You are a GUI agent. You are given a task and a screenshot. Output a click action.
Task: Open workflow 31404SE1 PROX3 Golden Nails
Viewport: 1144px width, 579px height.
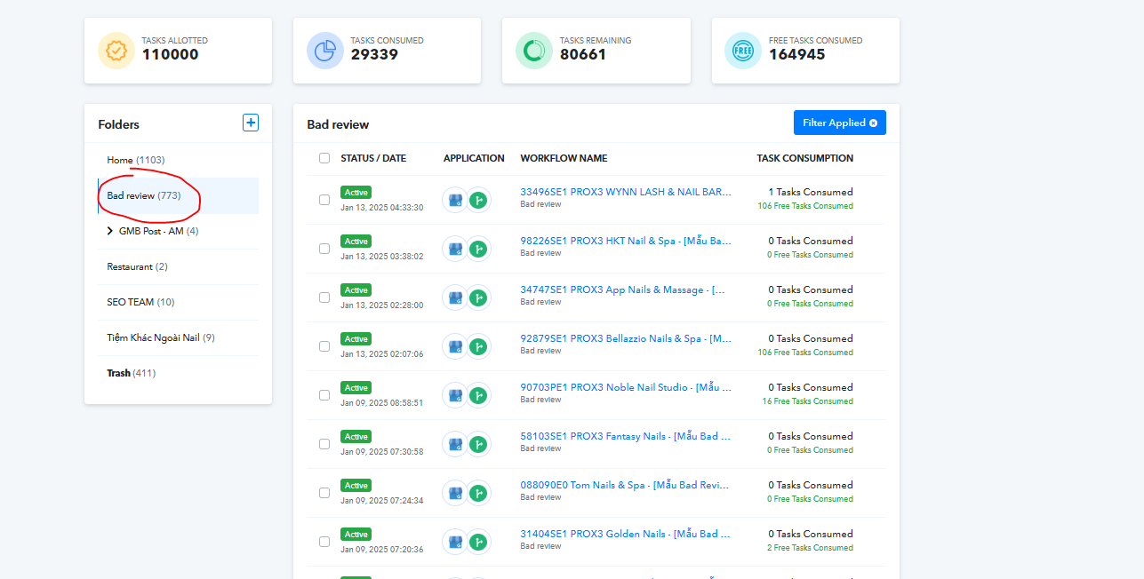(x=625, y=534)
